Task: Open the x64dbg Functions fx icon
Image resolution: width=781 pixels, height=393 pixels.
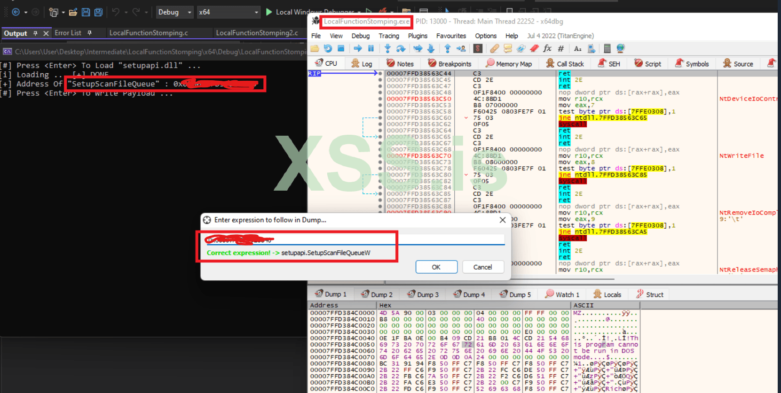Action: pos(547,48)
